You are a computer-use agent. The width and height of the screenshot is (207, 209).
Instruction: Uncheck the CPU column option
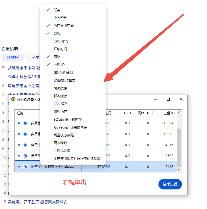73,33
